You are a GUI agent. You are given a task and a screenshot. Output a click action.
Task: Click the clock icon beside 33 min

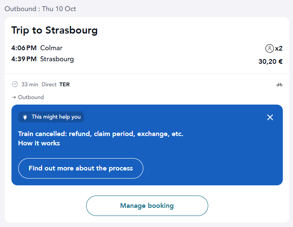(x=15, y=84)
